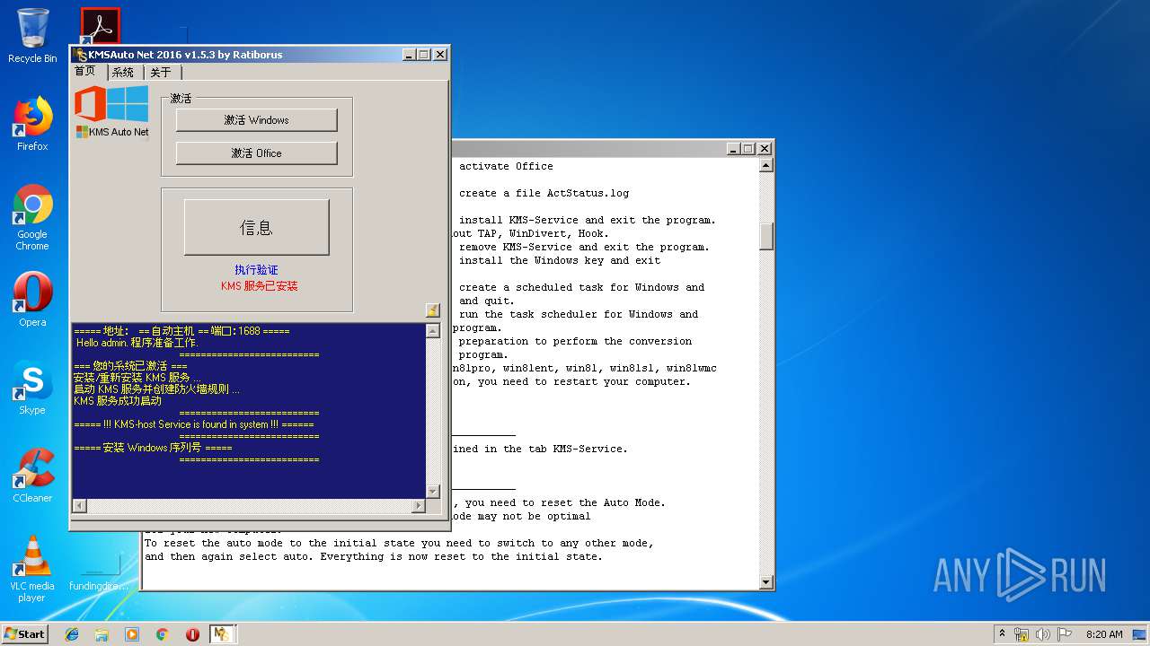The image size is (1150, 646).
Task: Click the log line 'KMS 服务成功启动'
Action: click(118, 401)
